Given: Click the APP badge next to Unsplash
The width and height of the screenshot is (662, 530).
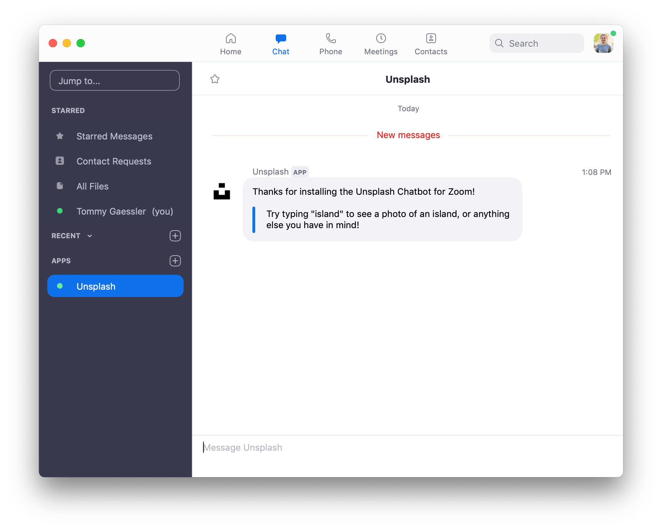Looking at the screenshot, I should click(300, 172).
